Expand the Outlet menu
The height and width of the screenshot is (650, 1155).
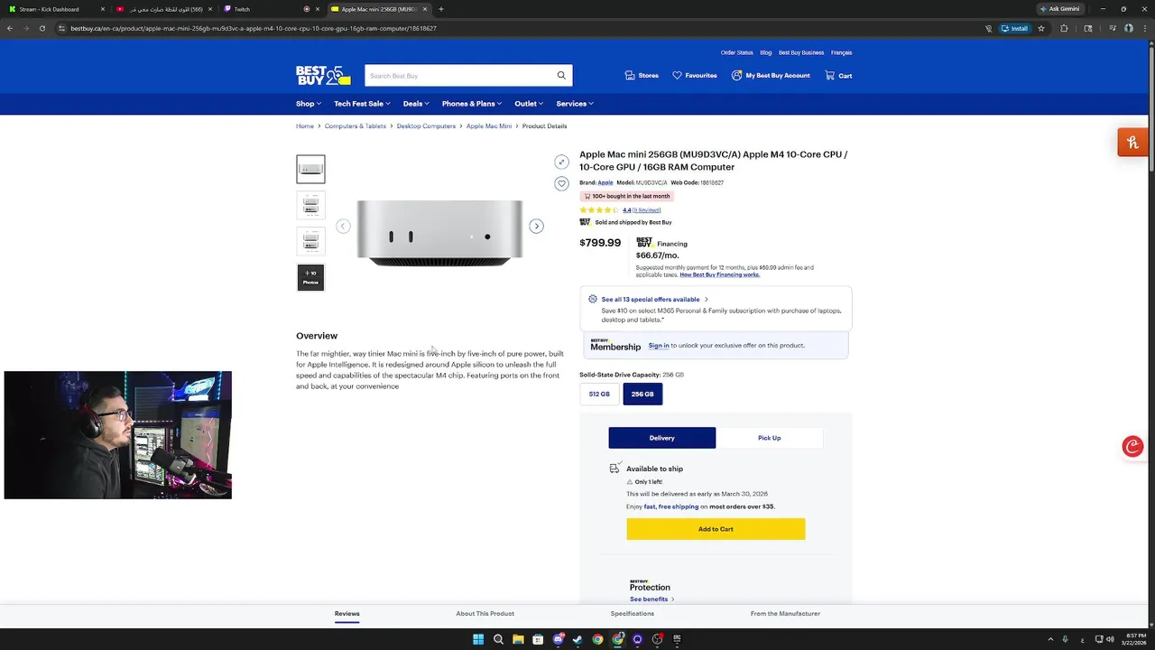[529, 104]
